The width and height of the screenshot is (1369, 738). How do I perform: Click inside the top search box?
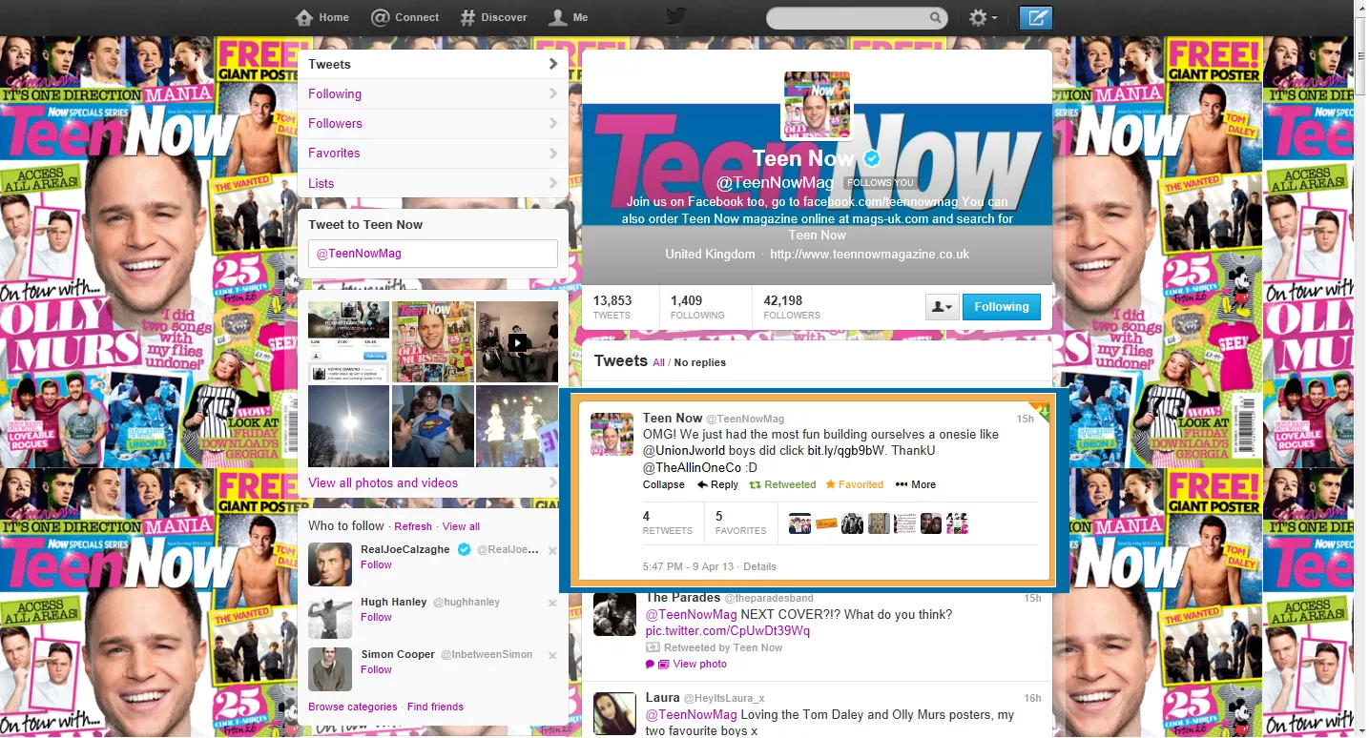pyautogui.click(x=856, y=17)
